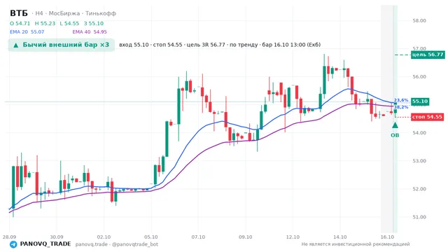Click the 56.00 price axis label
Viewport: 448px width, 252px height.
coord(419,76)
